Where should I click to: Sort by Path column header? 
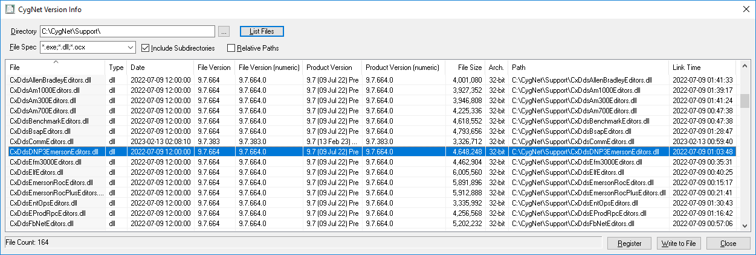click(x=588, y=68)
